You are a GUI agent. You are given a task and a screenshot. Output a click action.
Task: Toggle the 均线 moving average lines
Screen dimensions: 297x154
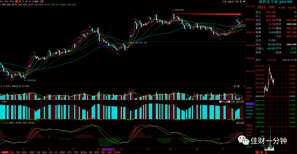[237, 2]
